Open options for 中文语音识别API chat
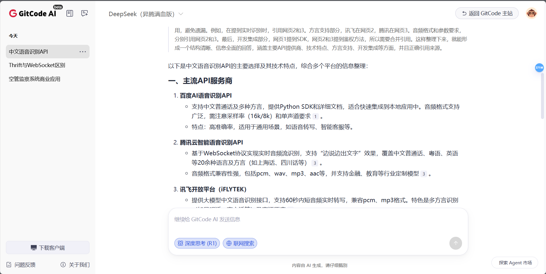Screen dimensions: 546x274 coord(83,52)
